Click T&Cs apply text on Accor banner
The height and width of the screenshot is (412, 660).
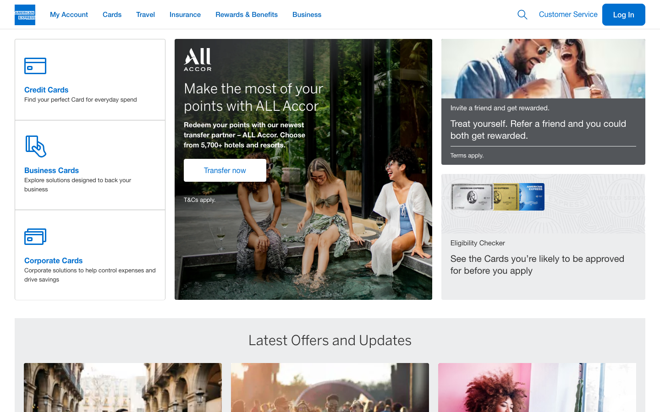pos(199,200)
